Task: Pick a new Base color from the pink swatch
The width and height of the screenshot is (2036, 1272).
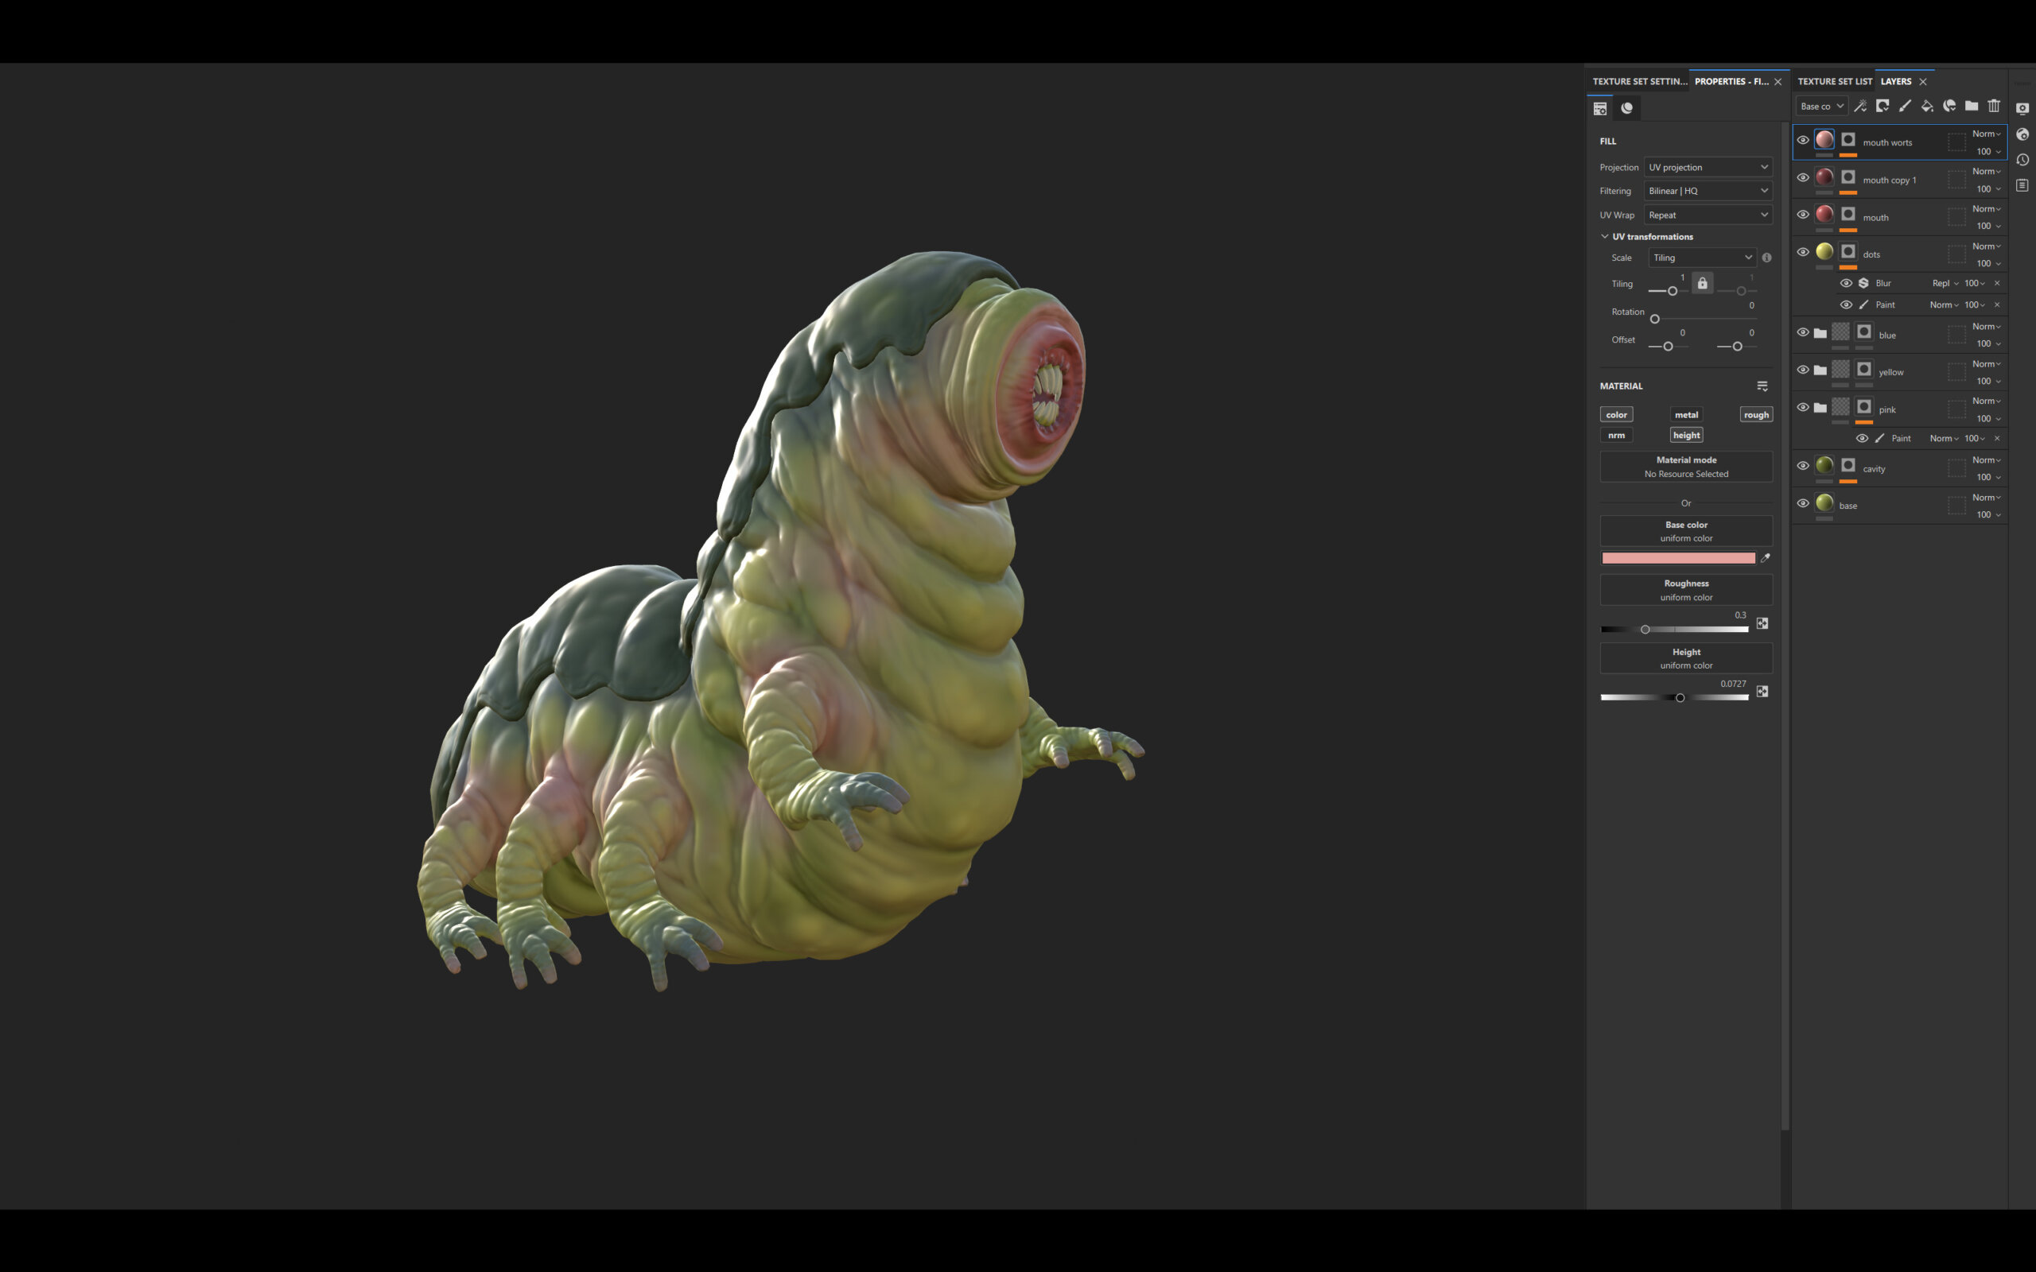Action: (x=1678, y=558)
